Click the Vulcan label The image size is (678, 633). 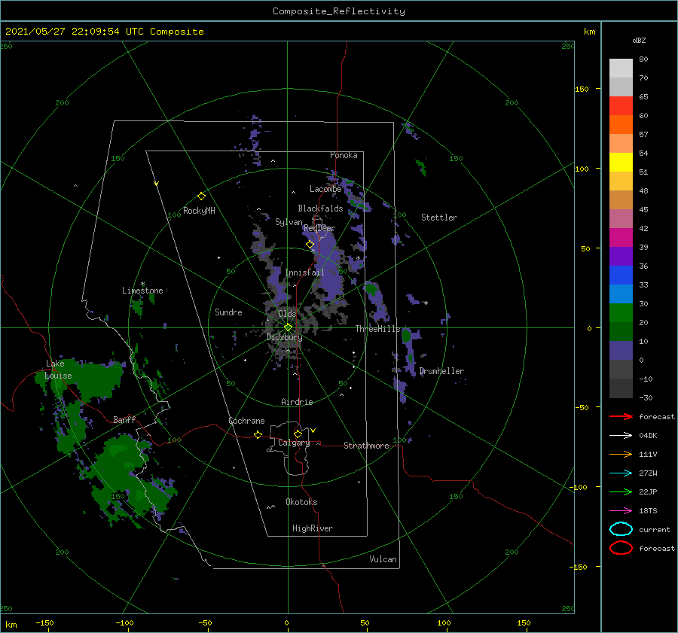point(383,559)
